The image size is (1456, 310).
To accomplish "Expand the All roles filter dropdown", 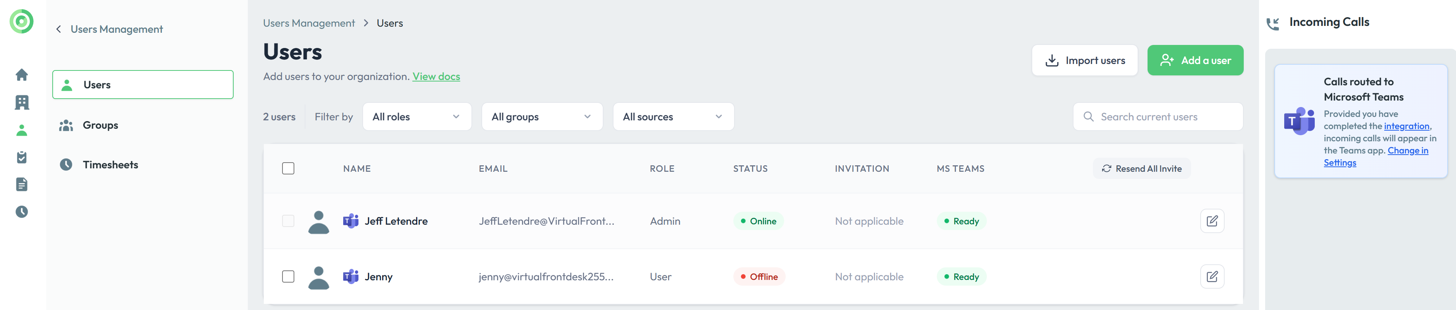I will click(x=416, y=117).
